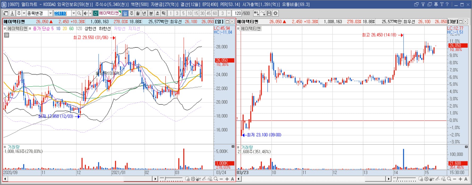Click the move-to-top arrow title bar icon

point(423,4)
